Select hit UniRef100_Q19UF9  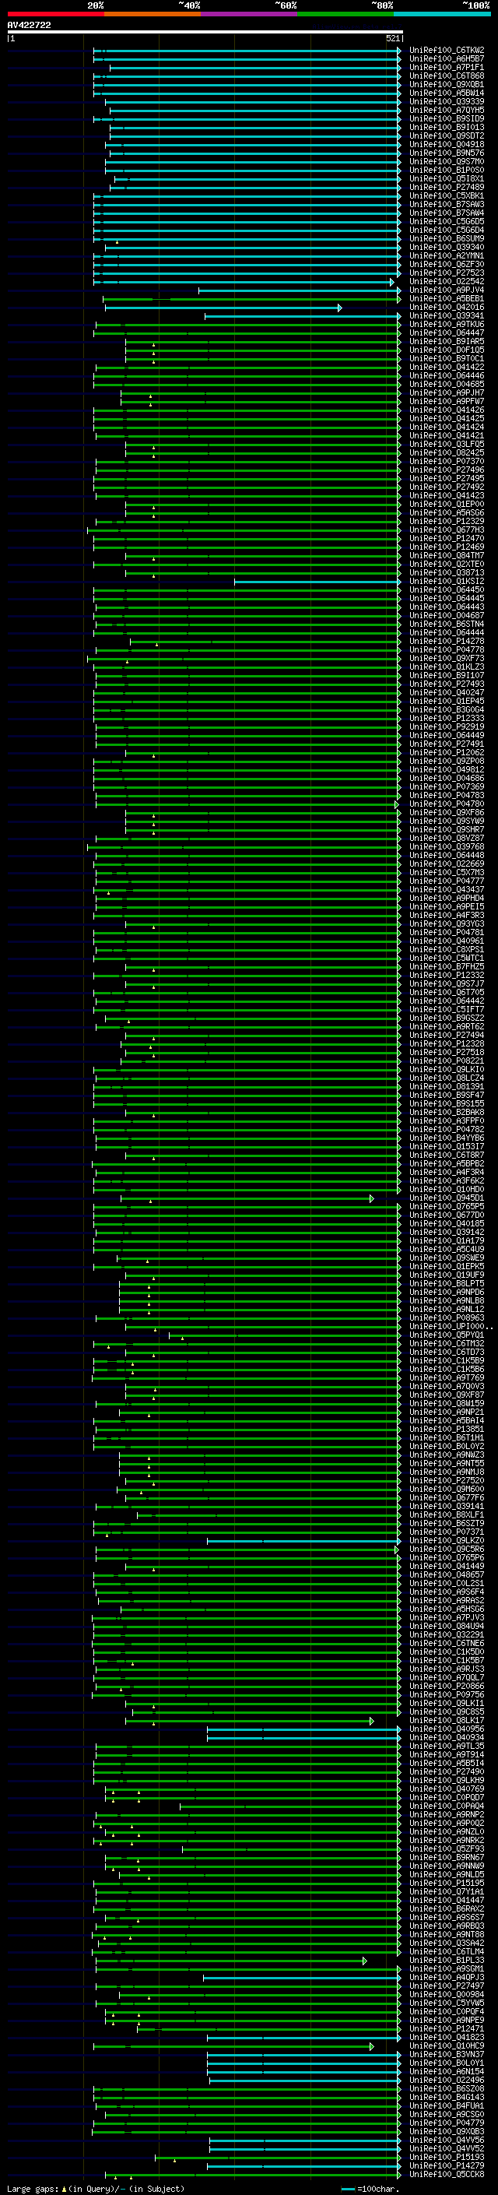pos(447,1275)
